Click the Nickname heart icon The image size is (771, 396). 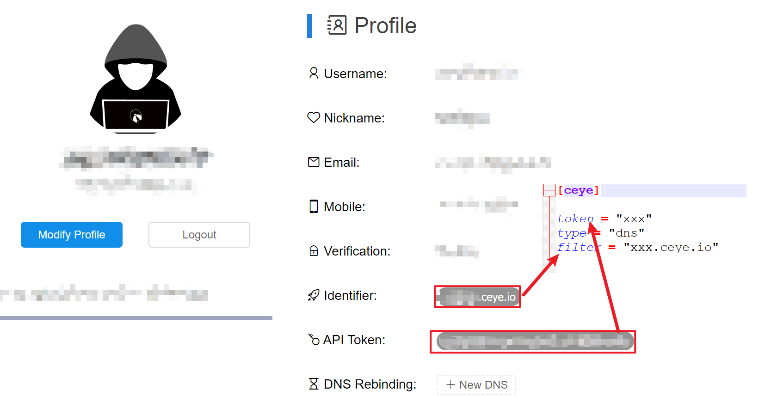(314, 118)
